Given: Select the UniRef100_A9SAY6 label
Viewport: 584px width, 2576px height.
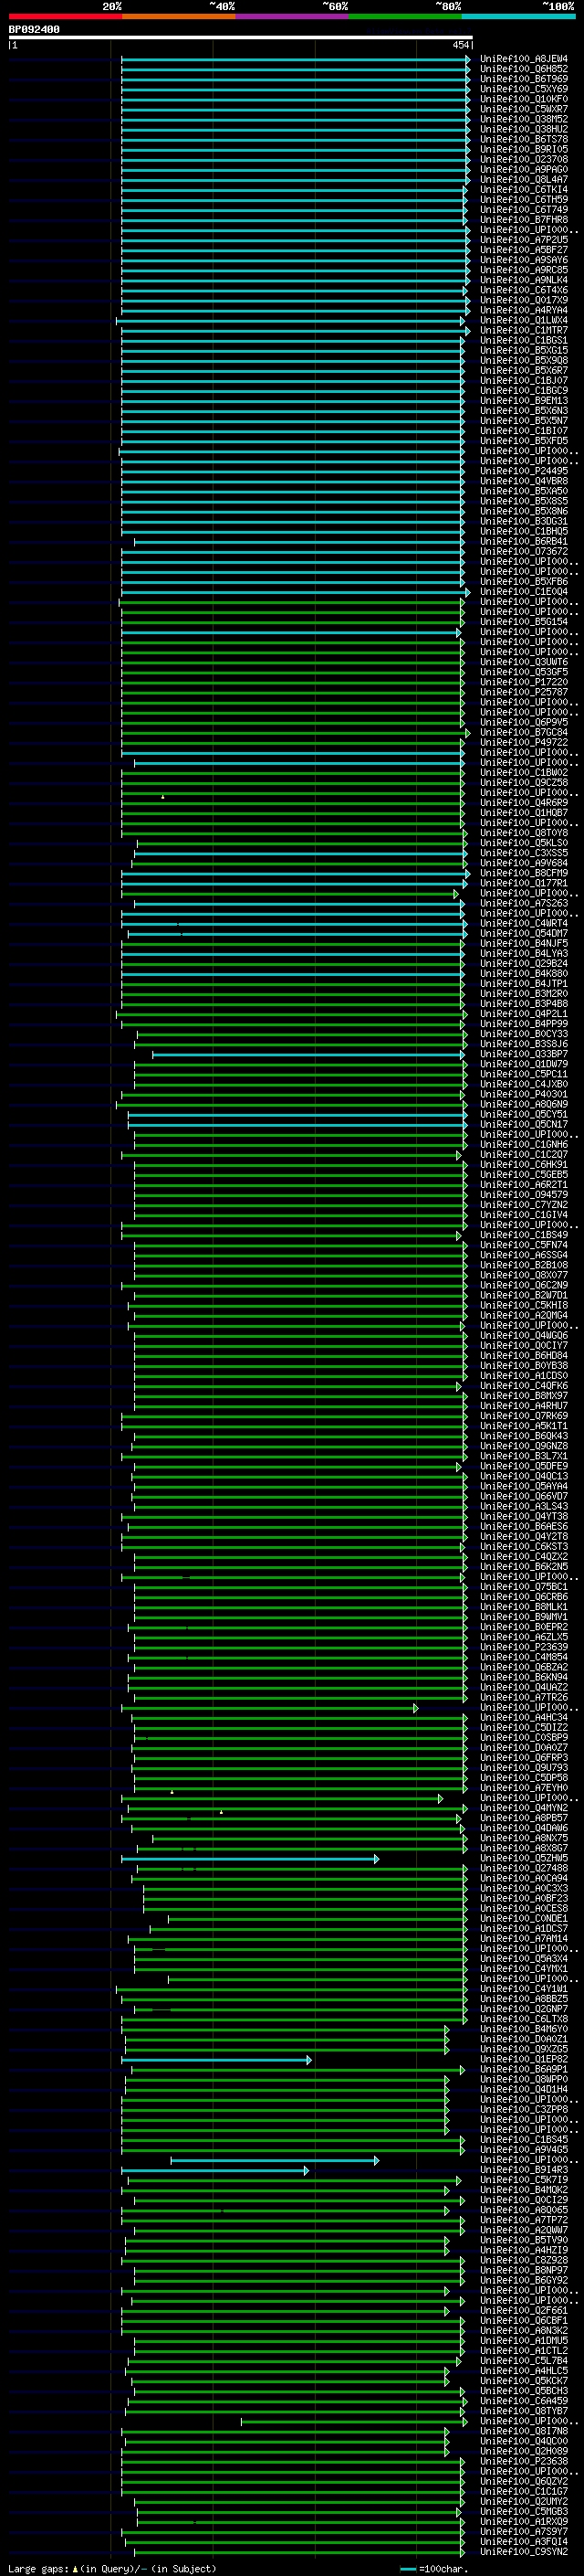Looking at the screenshot, I should tap(524, 260).
